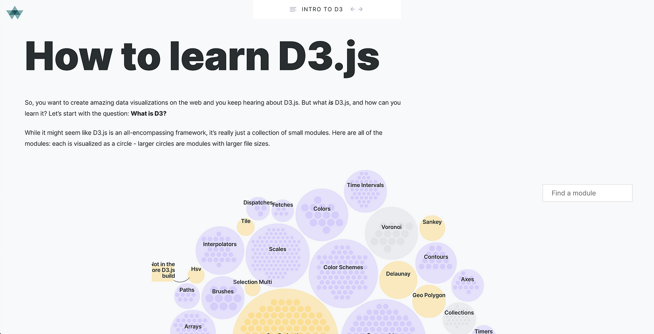Select the Voronoi module circle
Screen dimensions: 654x334
click(391, 233)
